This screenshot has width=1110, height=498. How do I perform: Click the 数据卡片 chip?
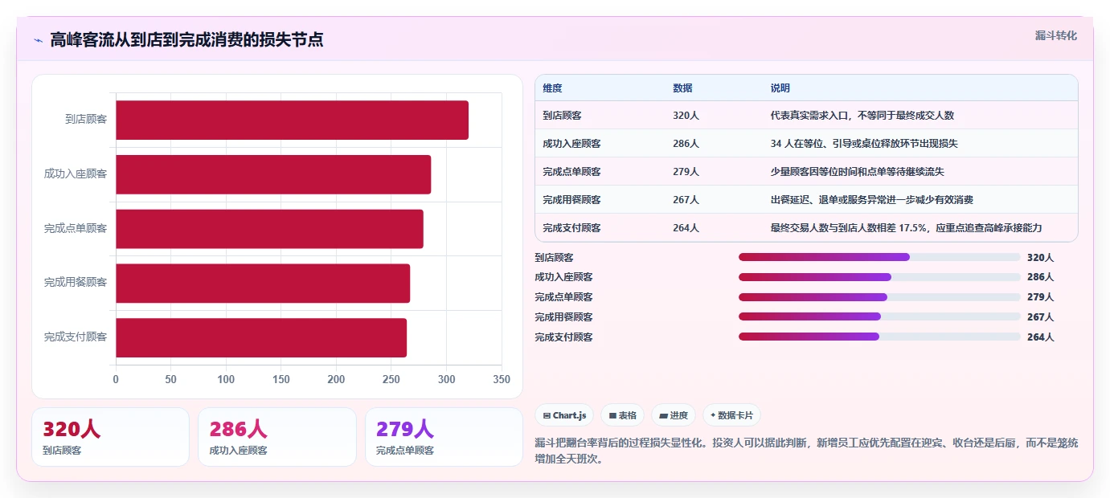[x=731, y=415]
